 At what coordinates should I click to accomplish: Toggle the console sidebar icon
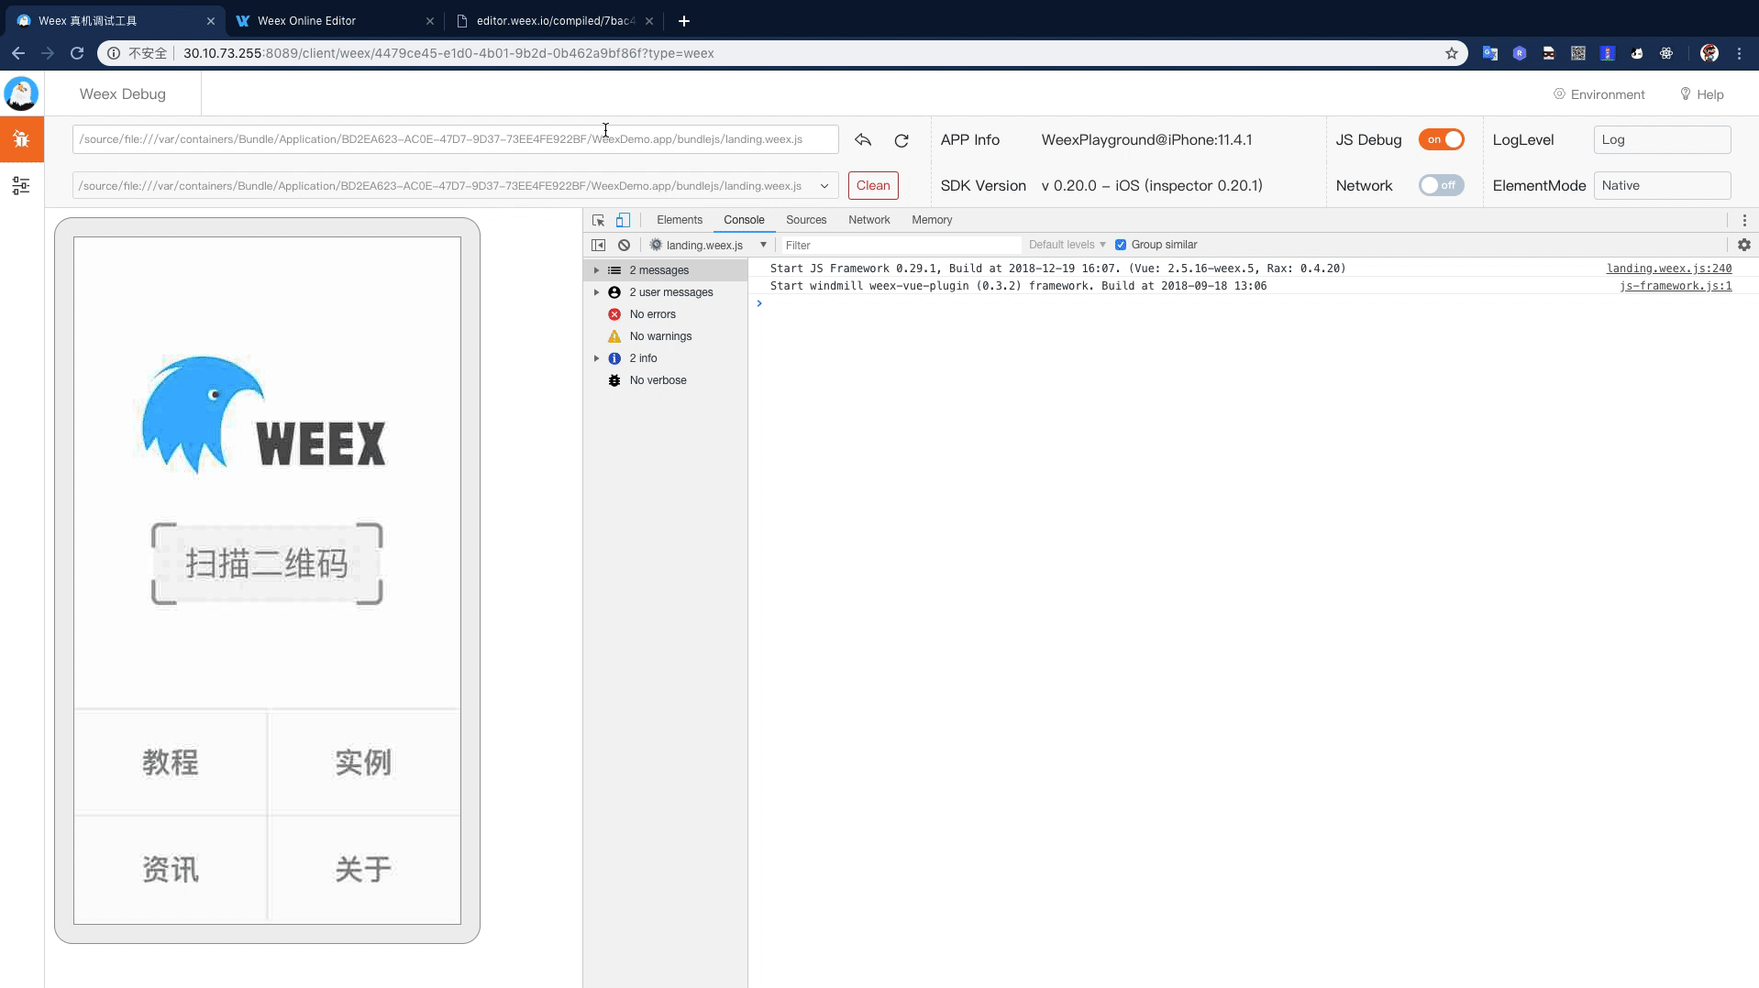point(598,245)
